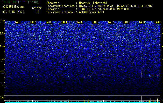Image resolution: width=163 pixels, height=103 pixels.
Task: Click the 1434 time marker
Action: coord(64,22)
